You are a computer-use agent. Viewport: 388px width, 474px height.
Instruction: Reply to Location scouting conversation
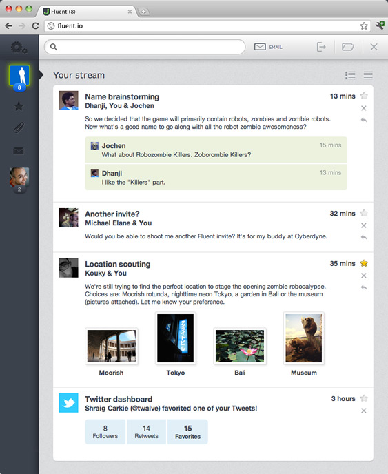(x=364, y=288)
